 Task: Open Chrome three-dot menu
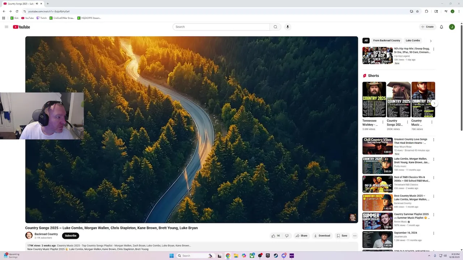pyautogui.click(x=459, y=11)
